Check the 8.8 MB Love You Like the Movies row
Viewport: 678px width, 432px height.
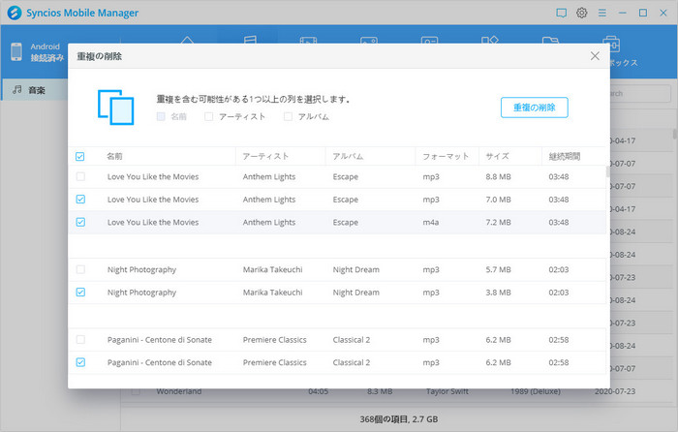tap(80, 176)
